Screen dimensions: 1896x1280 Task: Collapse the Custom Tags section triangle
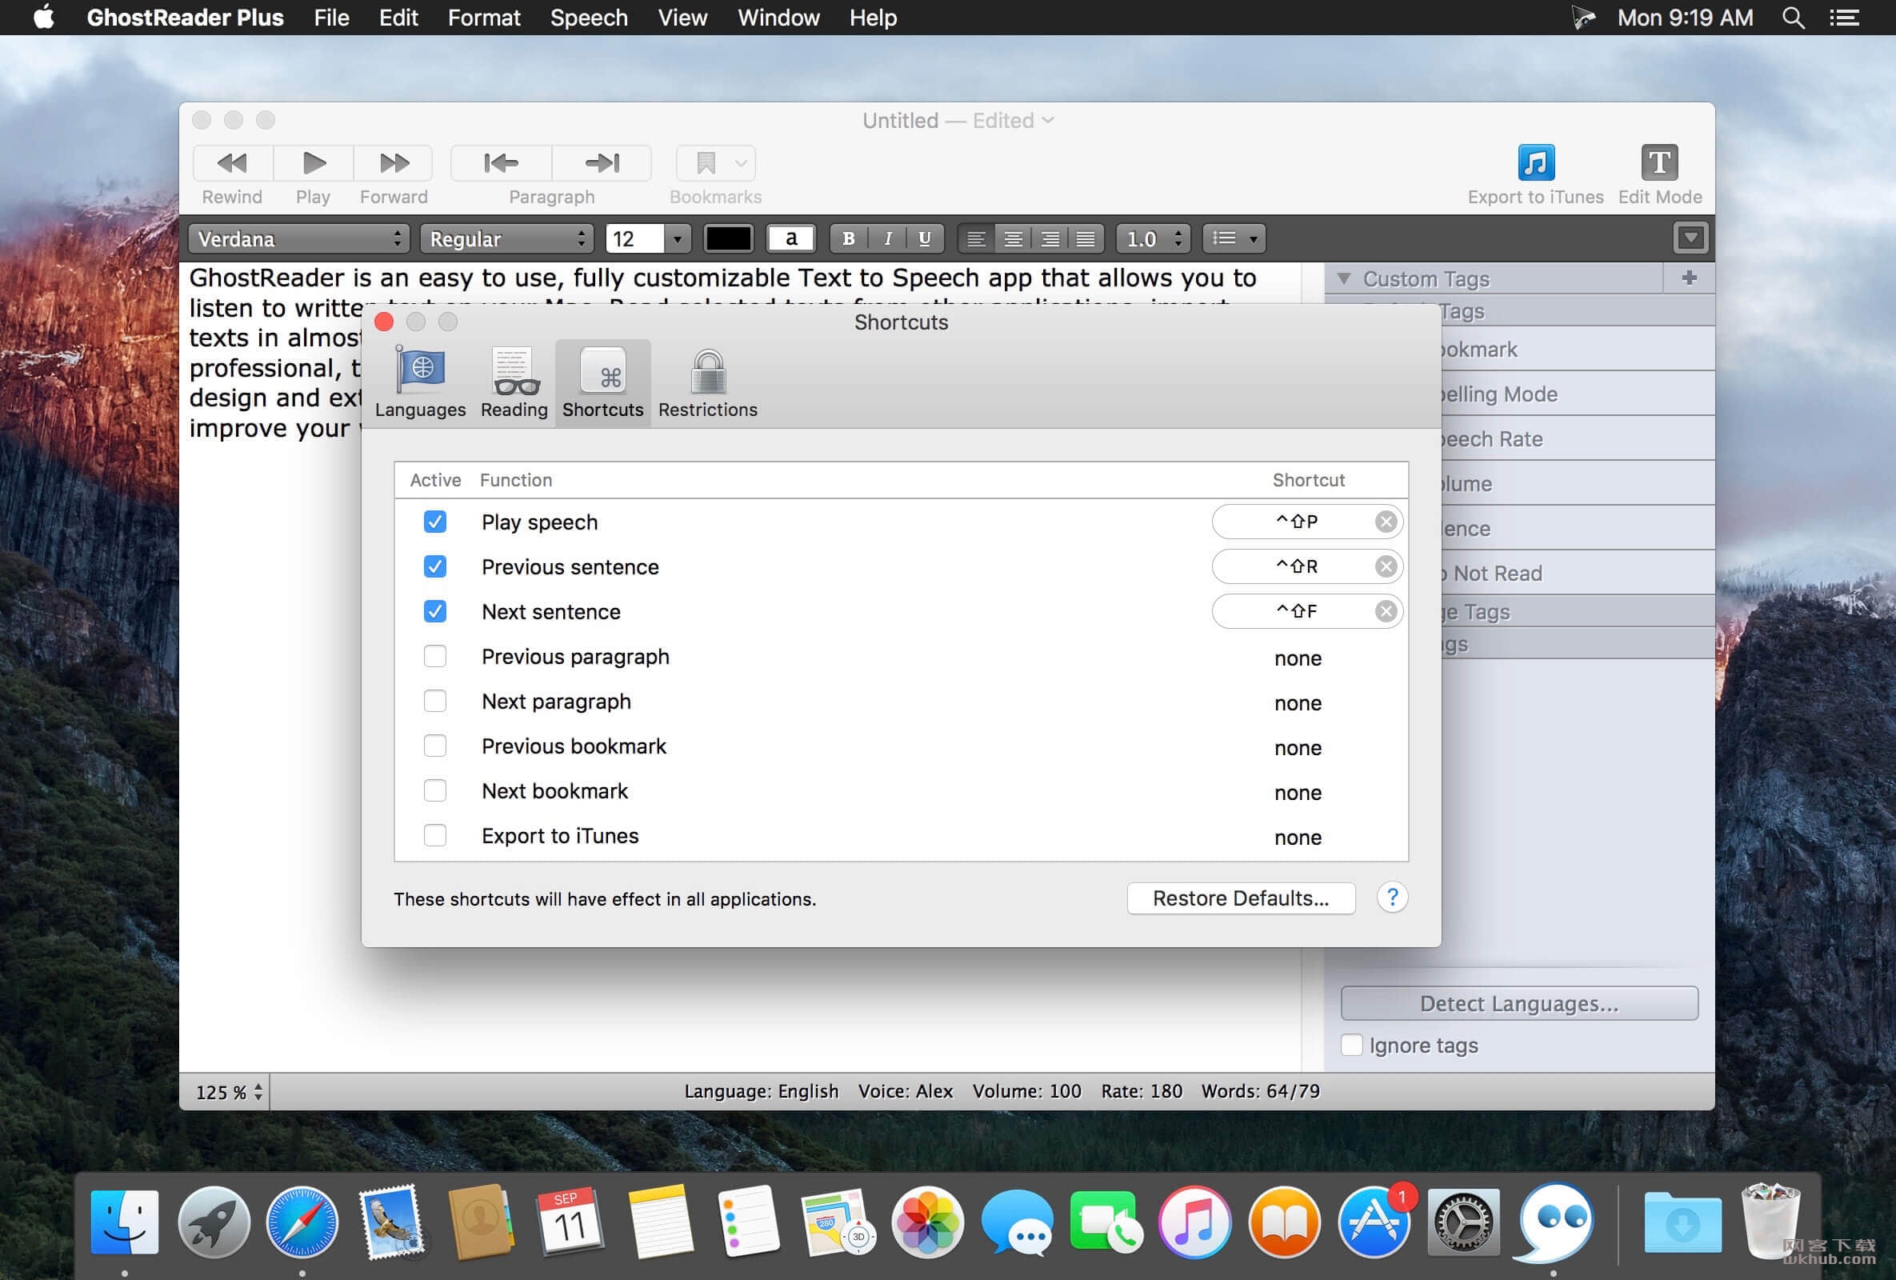click(x=1344, y=278)
